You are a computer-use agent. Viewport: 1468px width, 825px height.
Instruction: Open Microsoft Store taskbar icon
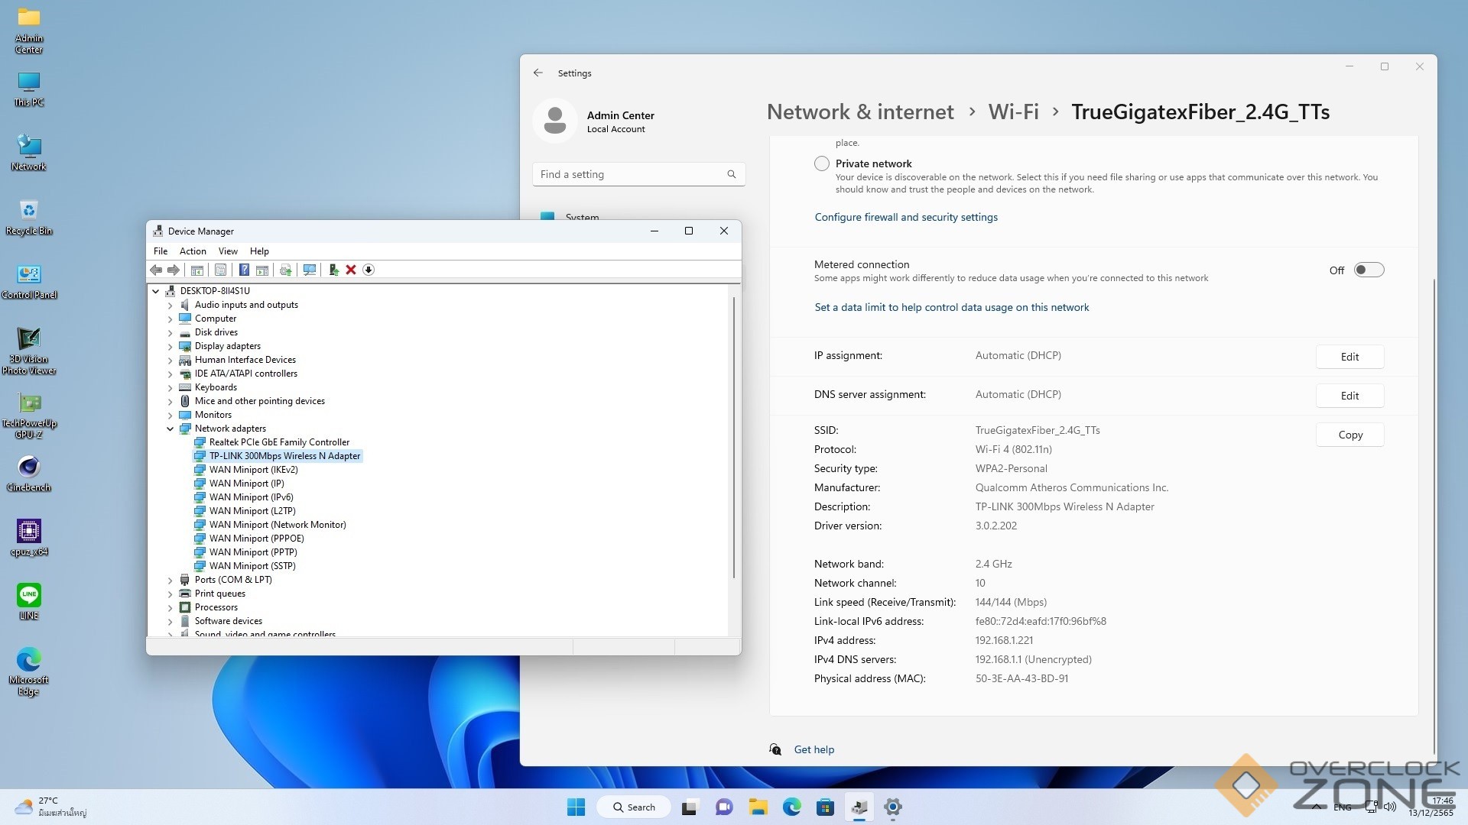pyautogui.click(x=825, y=807)
